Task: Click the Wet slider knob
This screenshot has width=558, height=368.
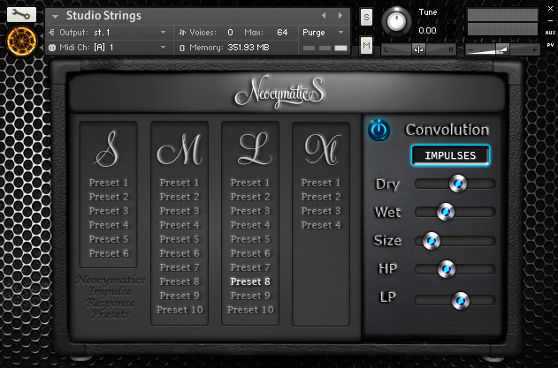Action: tap(445, 212)
